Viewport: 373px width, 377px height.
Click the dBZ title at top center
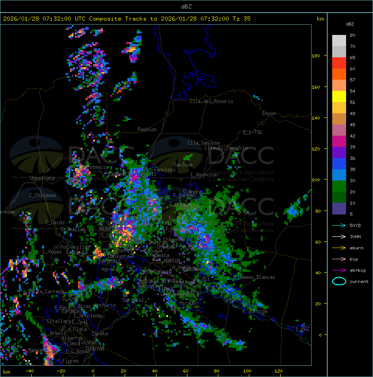point(186,6)
